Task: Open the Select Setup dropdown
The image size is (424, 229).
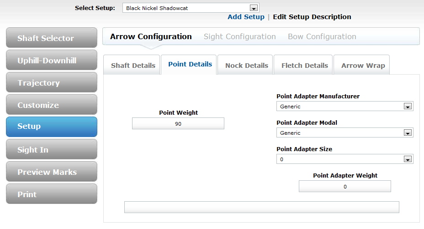Action: [191, 8]
